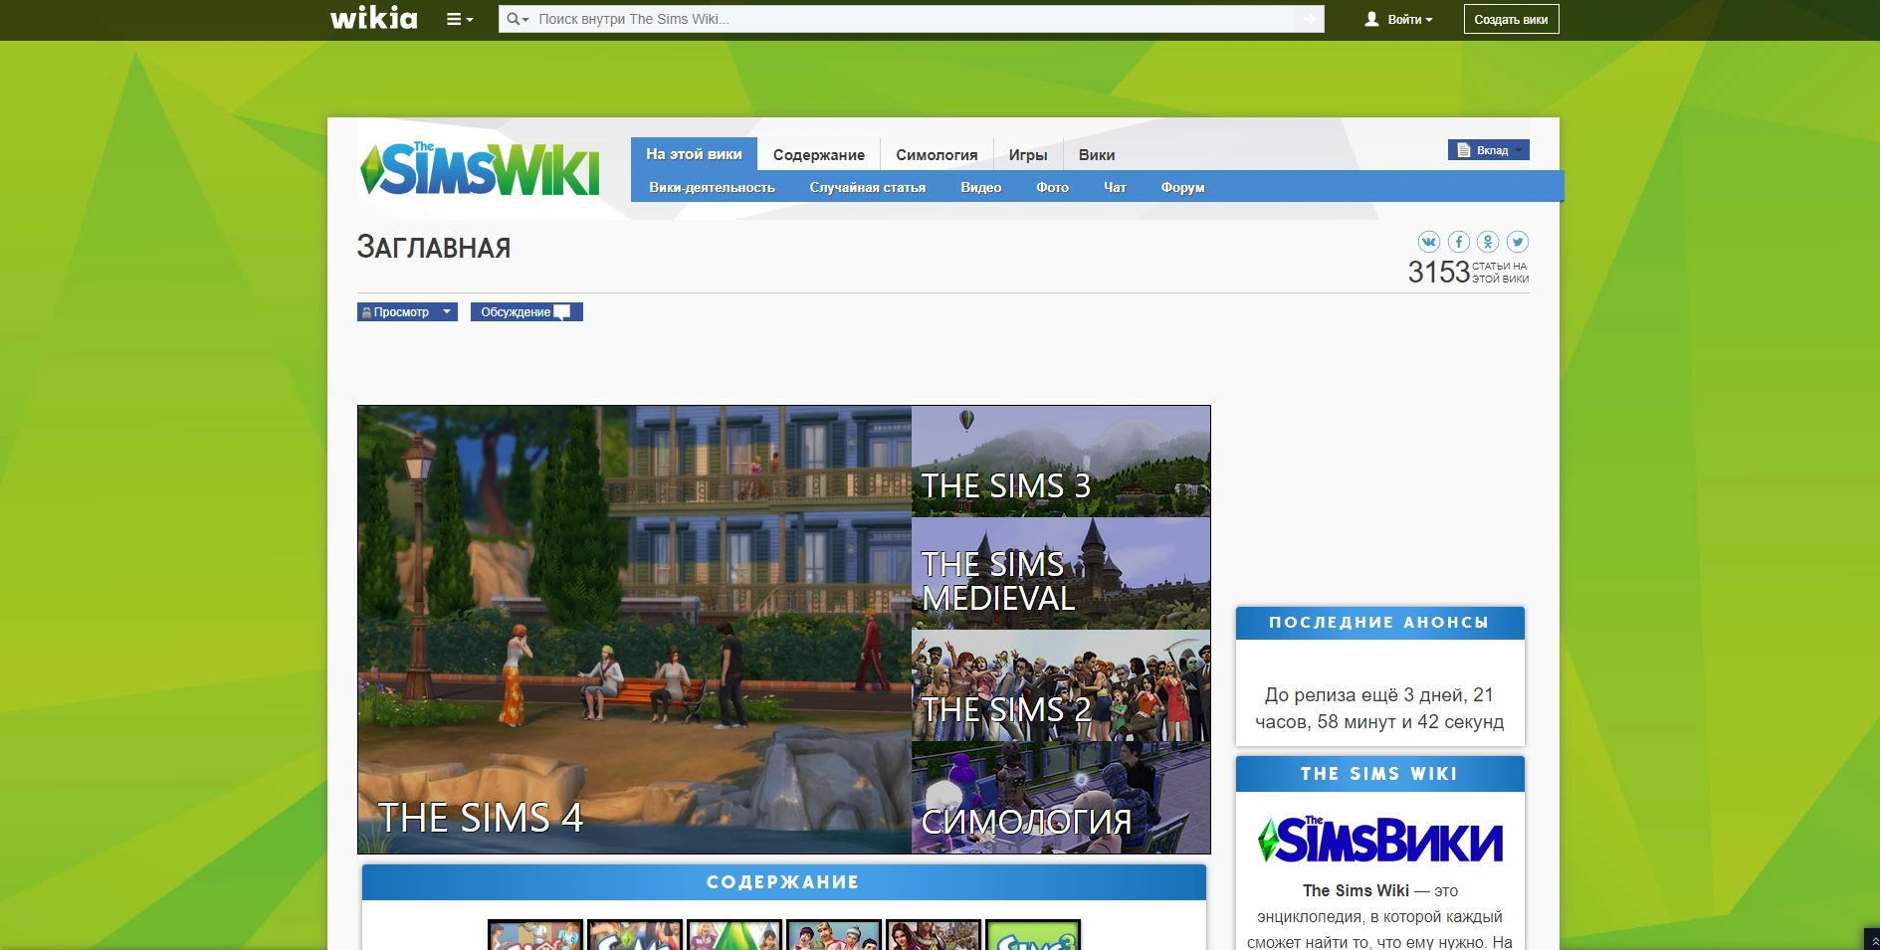Open the Обсуждение talk page
The width and height of the screenshot is (1880, 950).
click(526, 312)
